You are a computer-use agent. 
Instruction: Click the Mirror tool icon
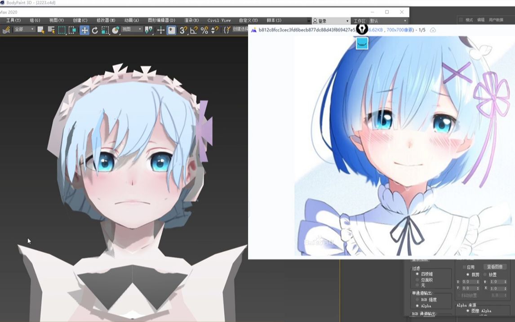[x=148, y=31]
